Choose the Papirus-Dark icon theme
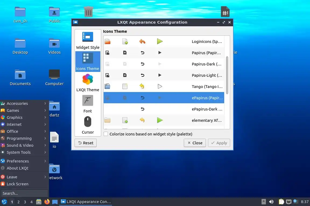The width and height of the screenshot is (310, 206). [164, 64]
